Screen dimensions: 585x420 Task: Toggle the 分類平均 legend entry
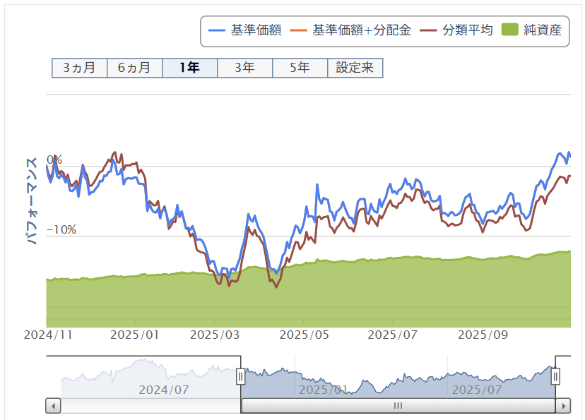pos(456,31)
